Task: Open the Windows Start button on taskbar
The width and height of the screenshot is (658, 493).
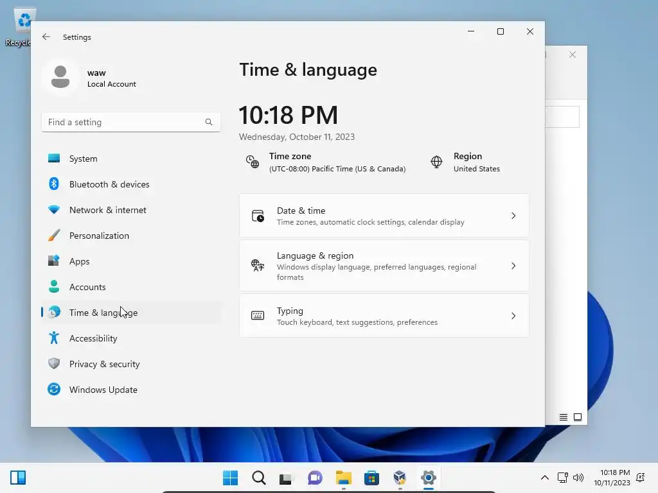Action: [231, 478]
